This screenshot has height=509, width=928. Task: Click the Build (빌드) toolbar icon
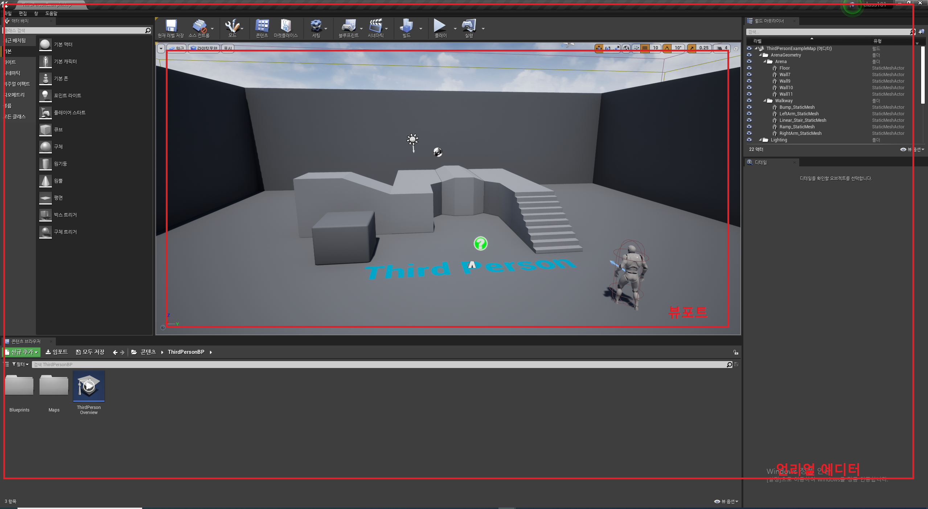[x=406, y=26]
